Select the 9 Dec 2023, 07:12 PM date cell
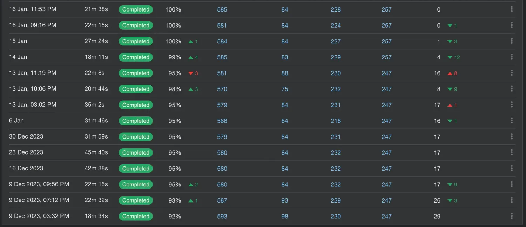 [x=39, y=200]
